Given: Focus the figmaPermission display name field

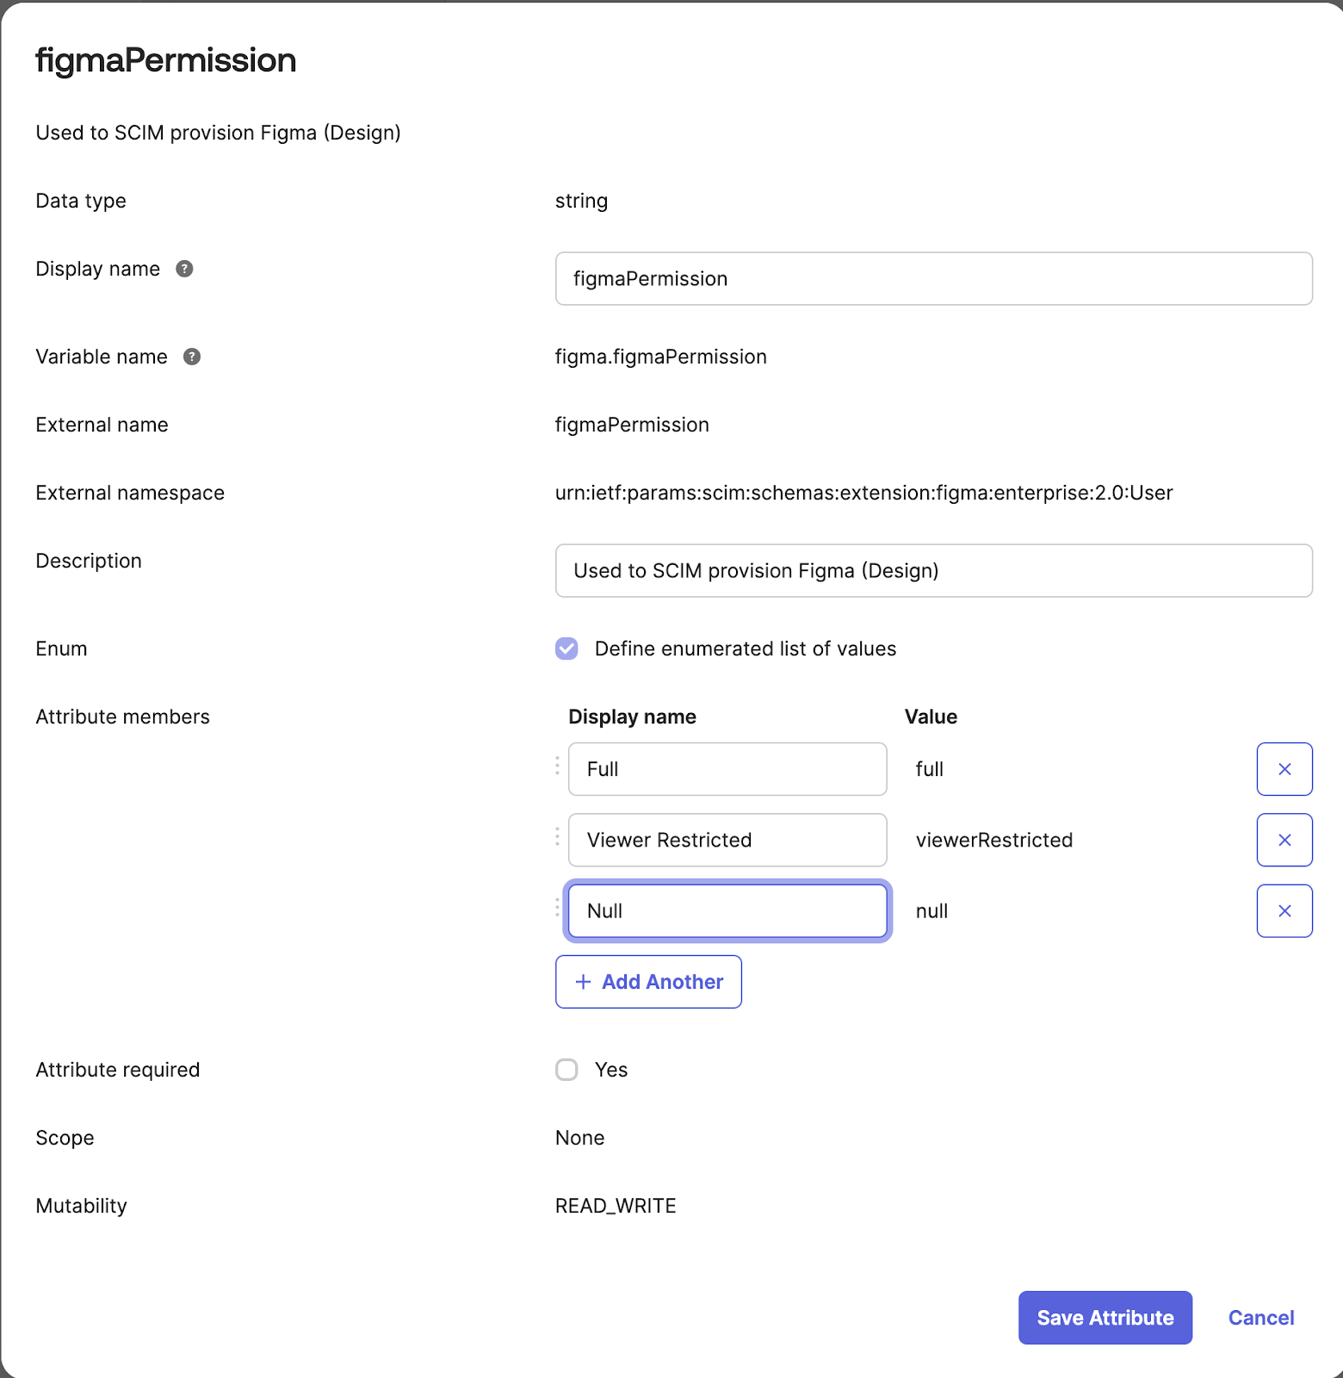Looking at the screenshot, I should (933, 278).
